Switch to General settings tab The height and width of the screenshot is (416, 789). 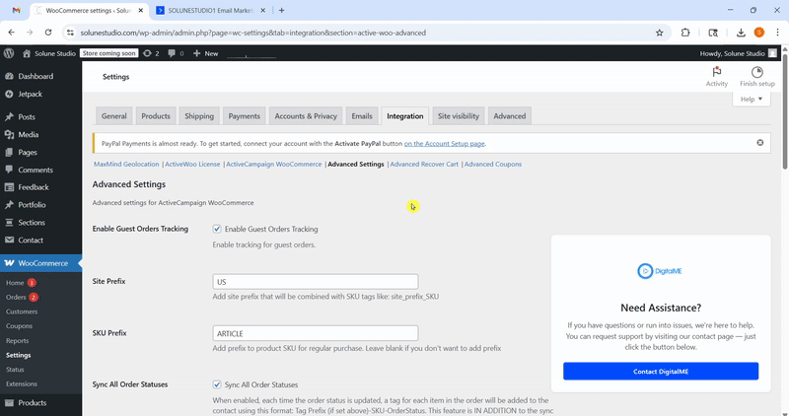[114, 115]
